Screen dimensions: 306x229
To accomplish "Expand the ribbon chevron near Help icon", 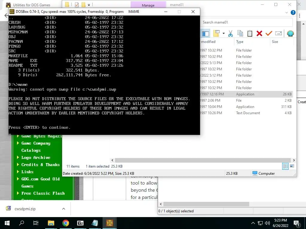I will (x=287, y=13).
